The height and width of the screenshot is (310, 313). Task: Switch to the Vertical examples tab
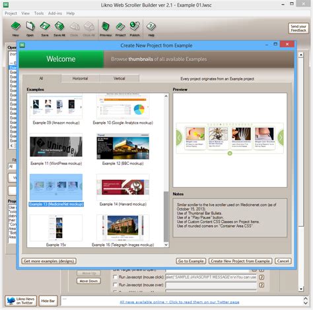tap(120, 78)
